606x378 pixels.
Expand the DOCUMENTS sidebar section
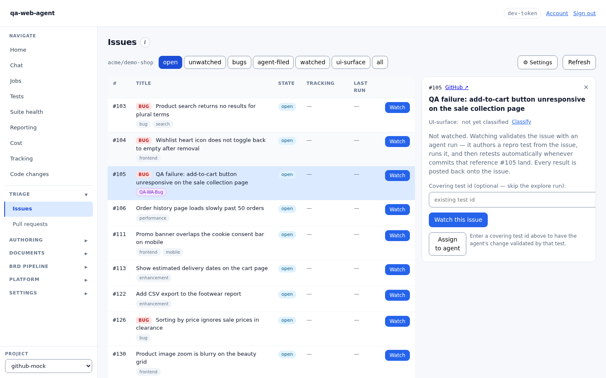(48, 253)
